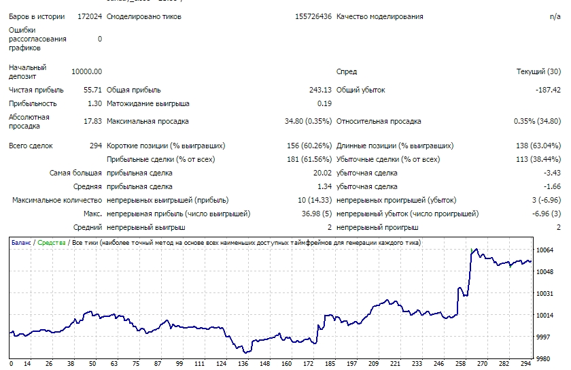The image size is (571, 370).
Task: Select the total trades value 294
Action: tap(96, 146)
